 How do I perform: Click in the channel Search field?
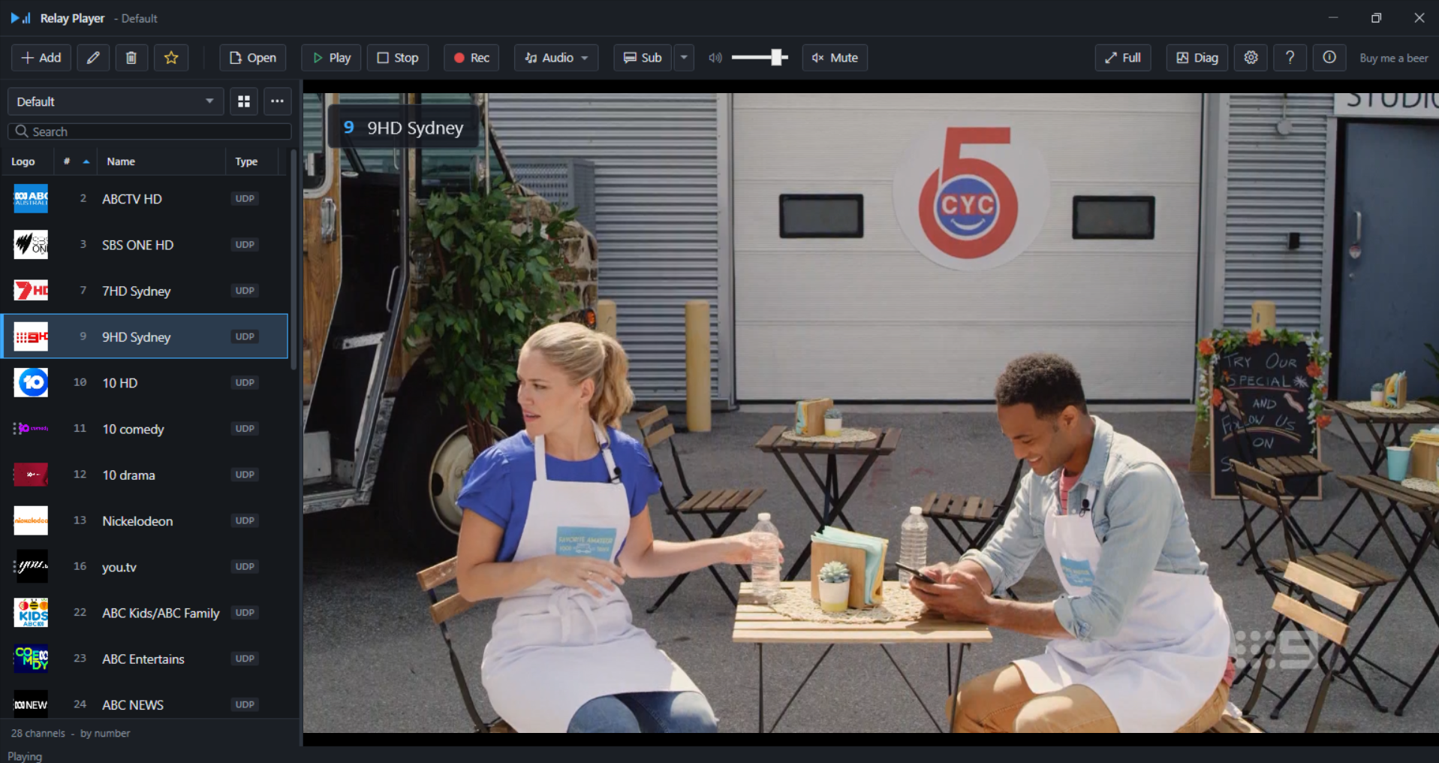pyautogui.click(x=149, y=131)
